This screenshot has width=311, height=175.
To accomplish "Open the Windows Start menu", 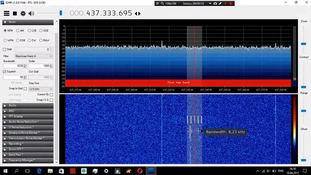I will (5, 171).
